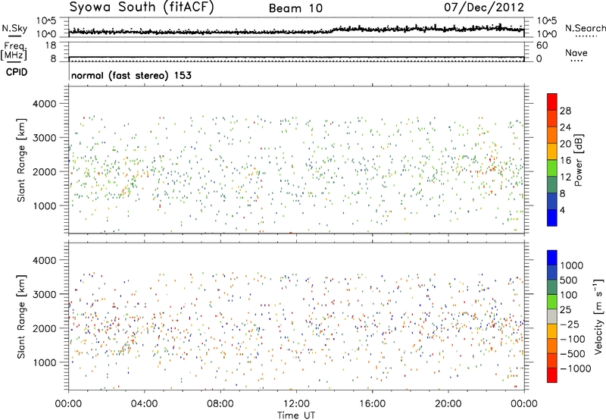This screenshot has width=606, height=420.
Task: Click the blue bottom segment of Power colorbar
Action: pyautogui.click(x=552, y=218)
